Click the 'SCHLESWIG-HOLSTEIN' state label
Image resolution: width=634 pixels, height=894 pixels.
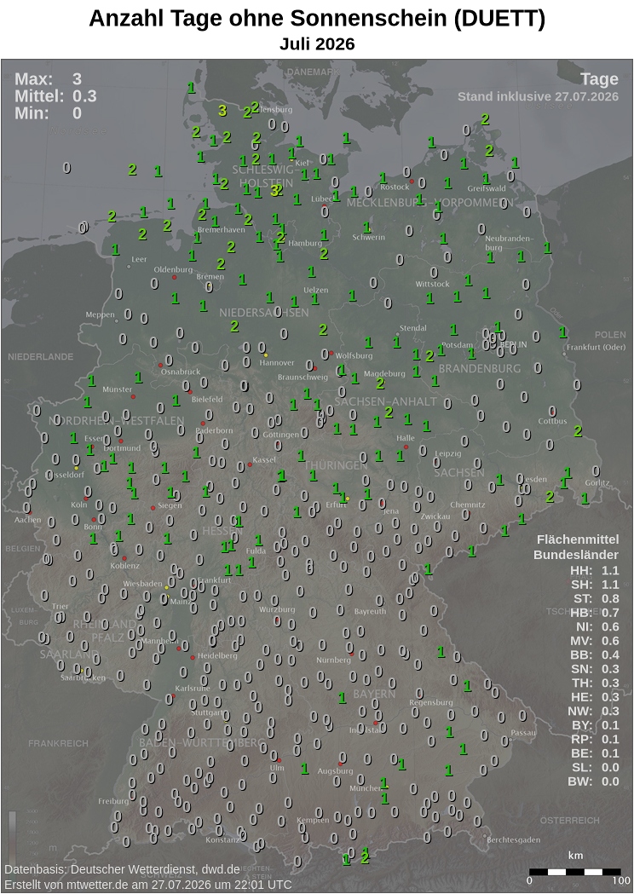[x=266, y=176]
